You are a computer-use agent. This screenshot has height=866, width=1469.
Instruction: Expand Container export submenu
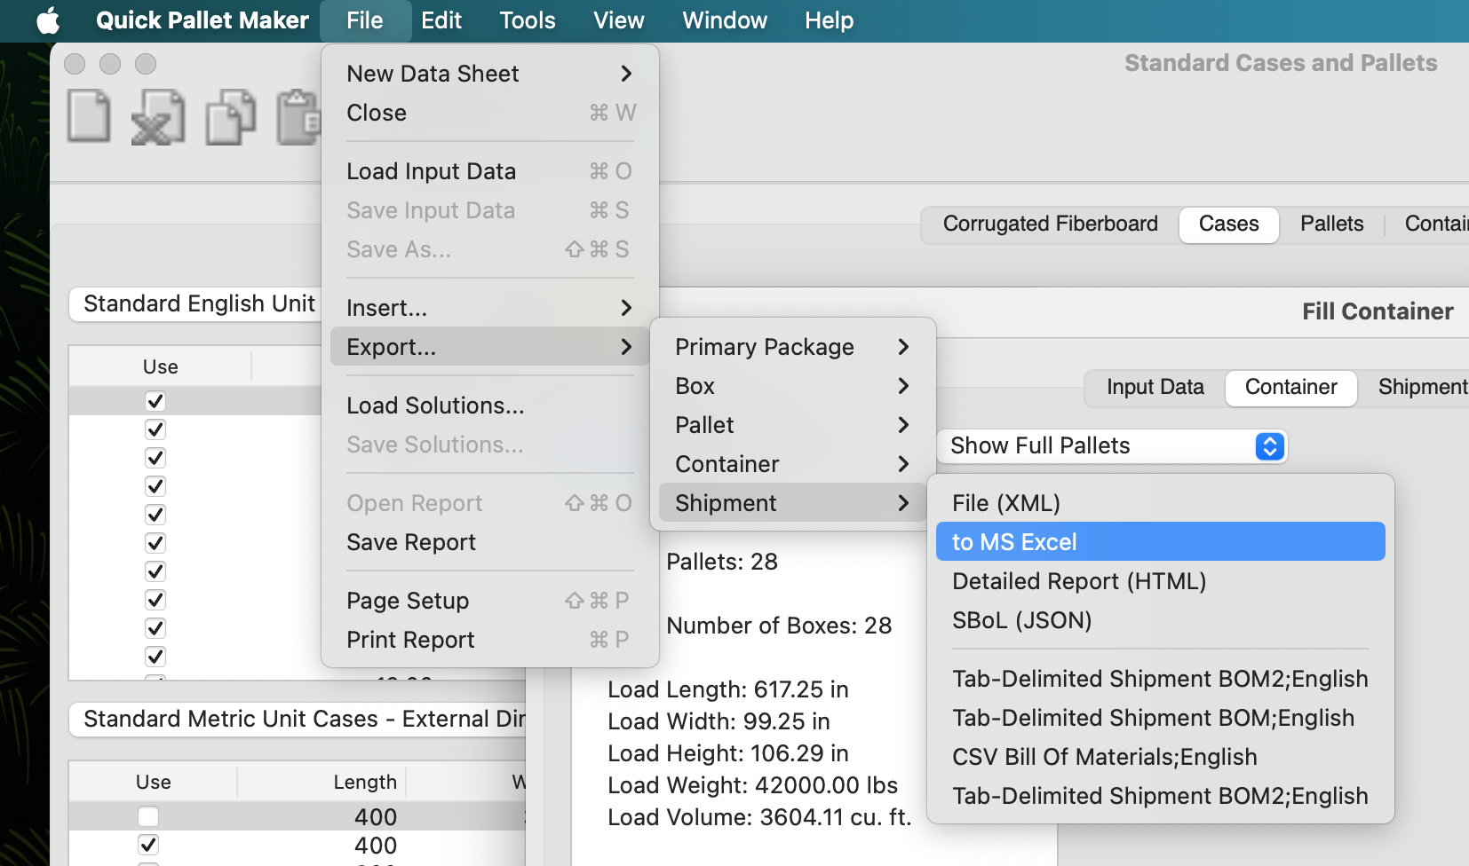pos(793,464)
